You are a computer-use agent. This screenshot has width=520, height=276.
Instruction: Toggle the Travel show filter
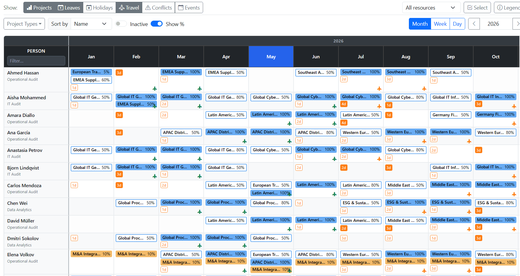[129, 7]
